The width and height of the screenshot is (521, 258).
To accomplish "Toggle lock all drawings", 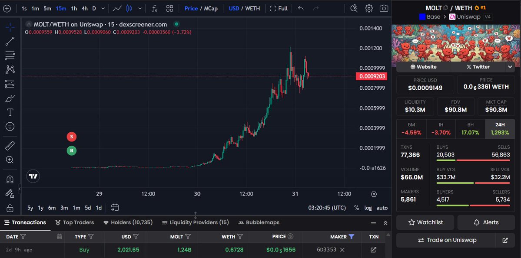I will click(10, 208).
